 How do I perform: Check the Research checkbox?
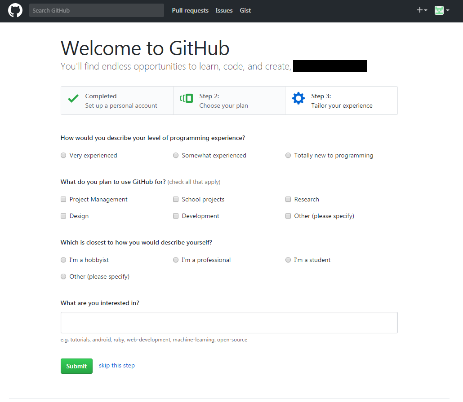click(x=288, y=199)
